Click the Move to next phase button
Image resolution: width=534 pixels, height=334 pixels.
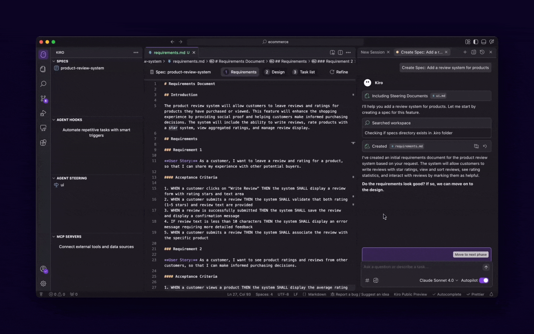click(470, 254)
